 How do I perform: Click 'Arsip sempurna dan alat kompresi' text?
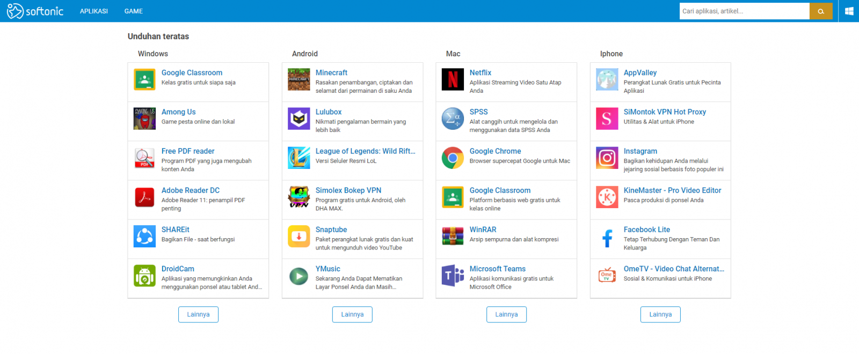pyautogui.click(x=514, y=239)
